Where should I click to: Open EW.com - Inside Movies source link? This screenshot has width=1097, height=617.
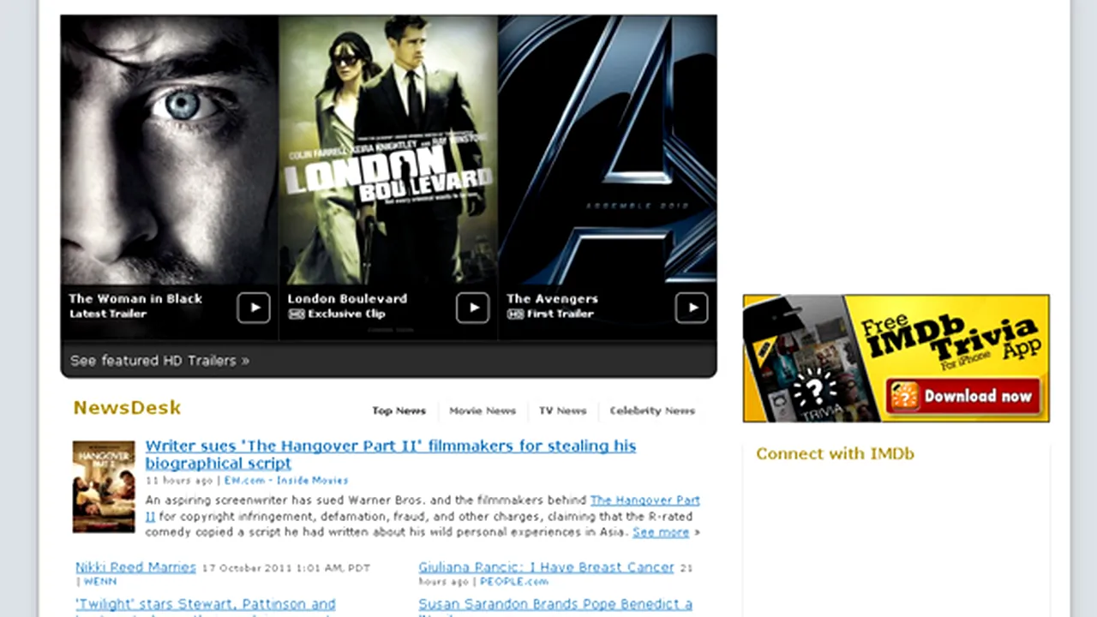286,481
